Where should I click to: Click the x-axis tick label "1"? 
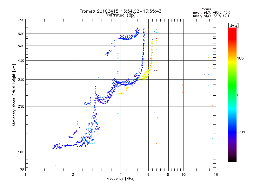point(25,174)
